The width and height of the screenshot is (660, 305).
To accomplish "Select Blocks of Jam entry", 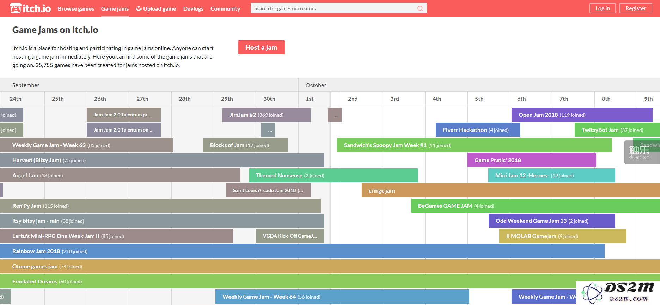I will pos(245,145).
